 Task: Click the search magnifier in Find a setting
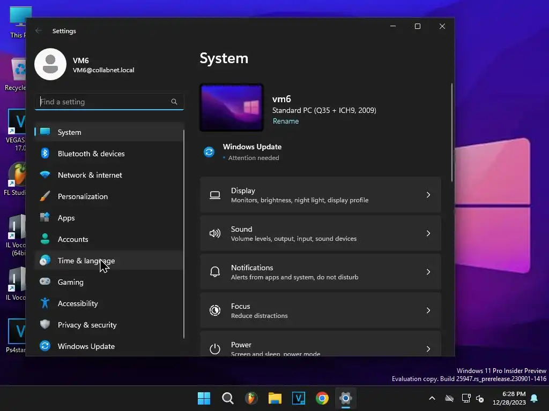(174, 102)
